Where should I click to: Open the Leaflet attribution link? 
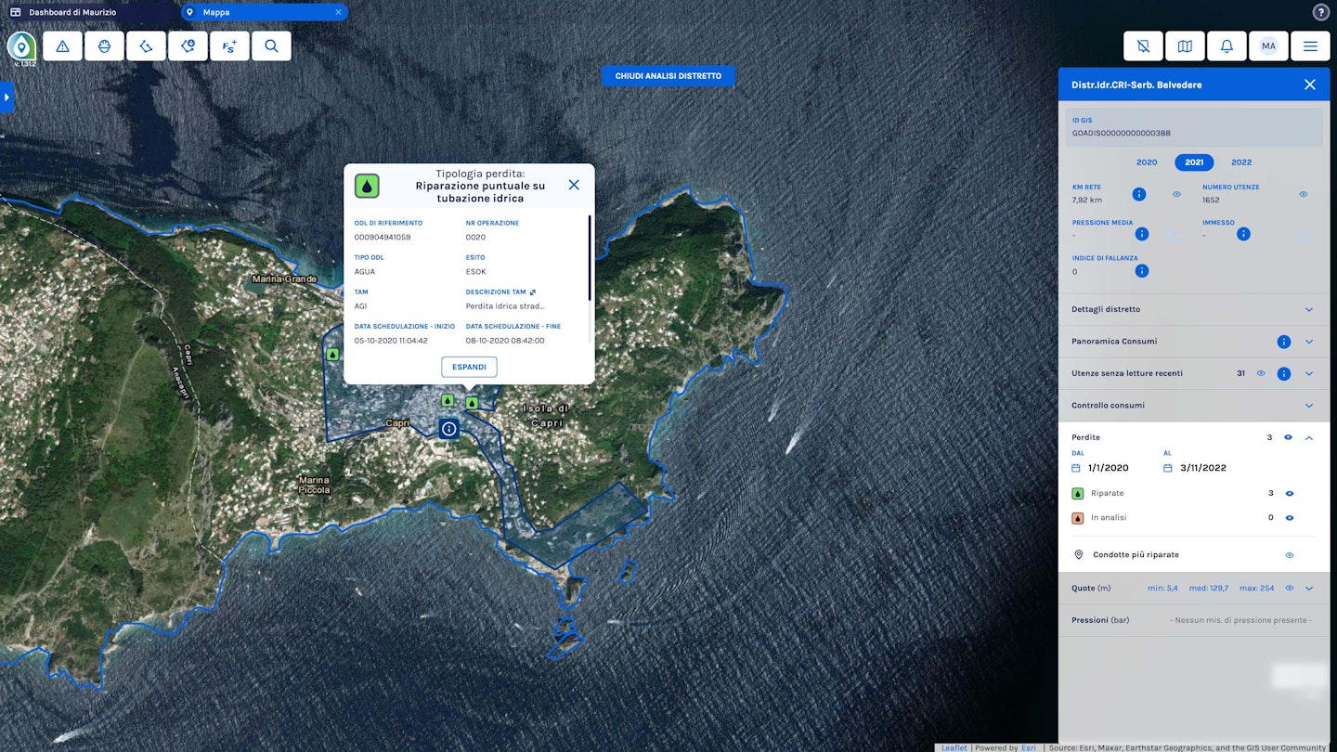tap(954, 747)
